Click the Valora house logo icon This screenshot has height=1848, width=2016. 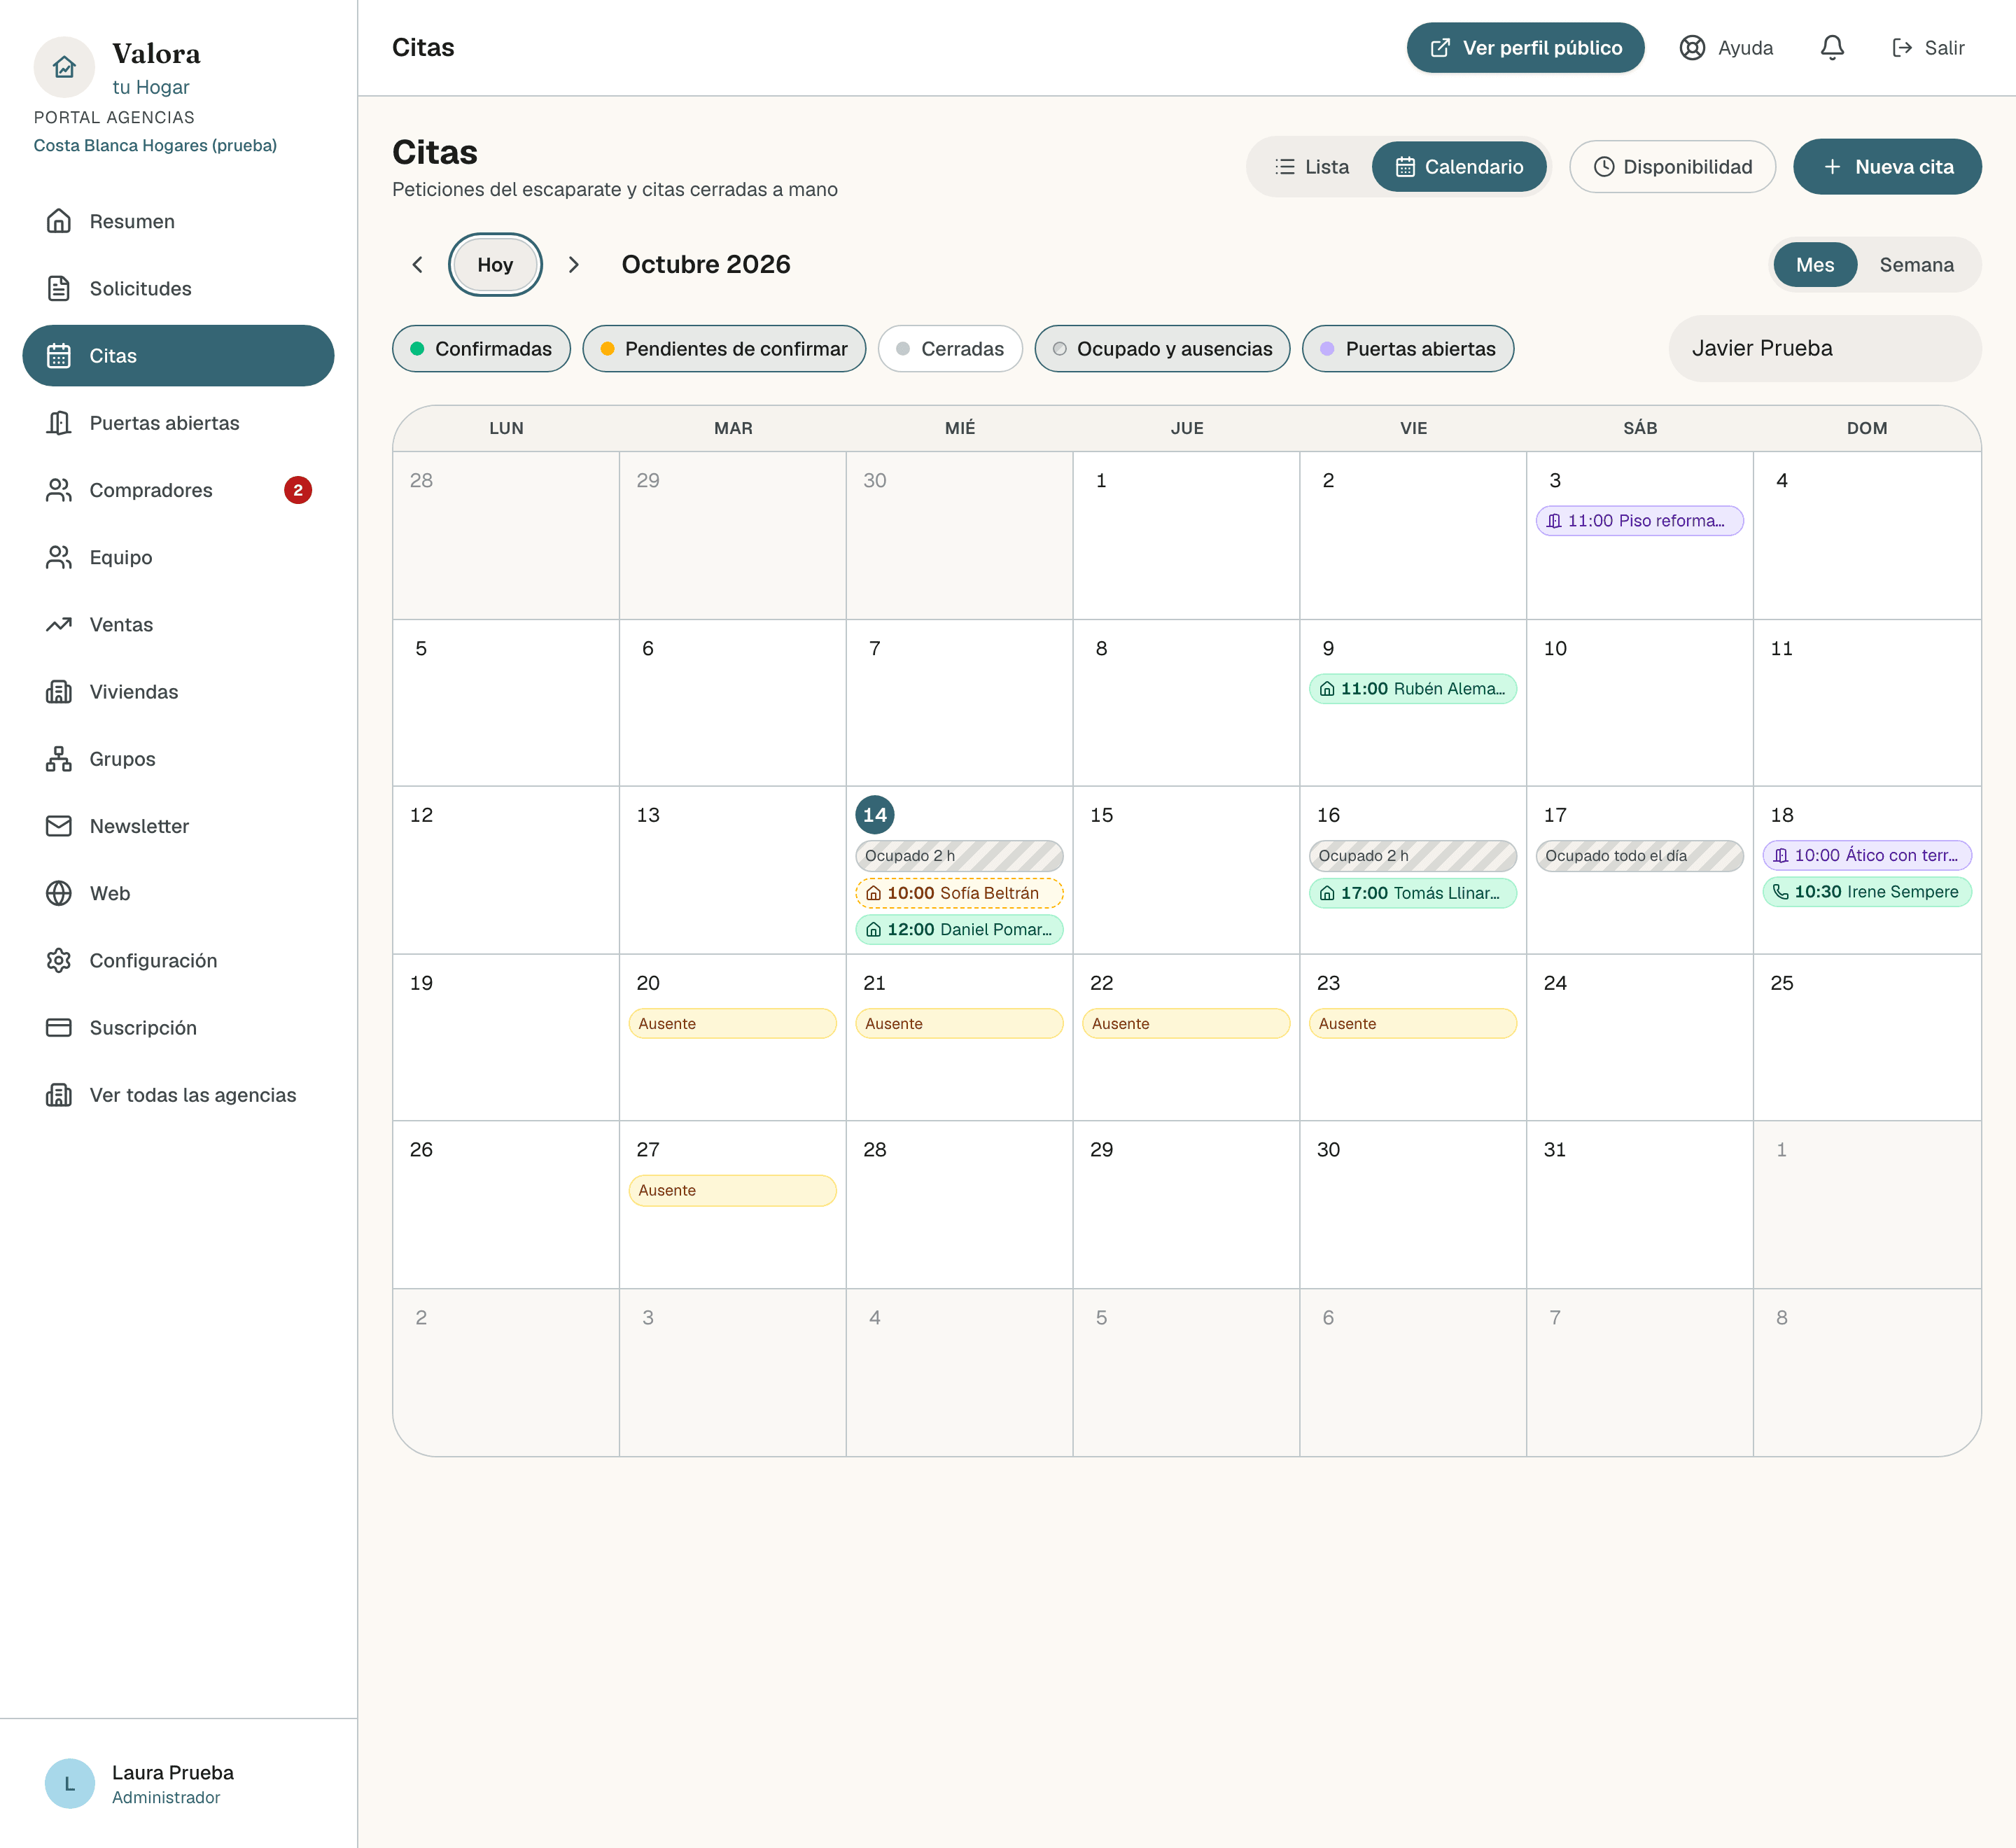[64, 67]
